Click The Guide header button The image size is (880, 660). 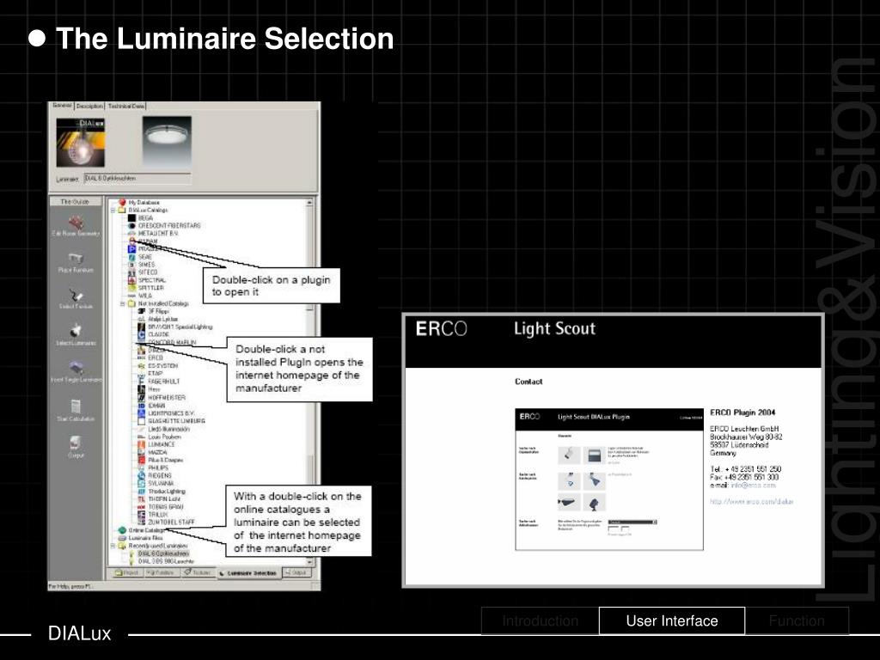[x=76, y=201]
